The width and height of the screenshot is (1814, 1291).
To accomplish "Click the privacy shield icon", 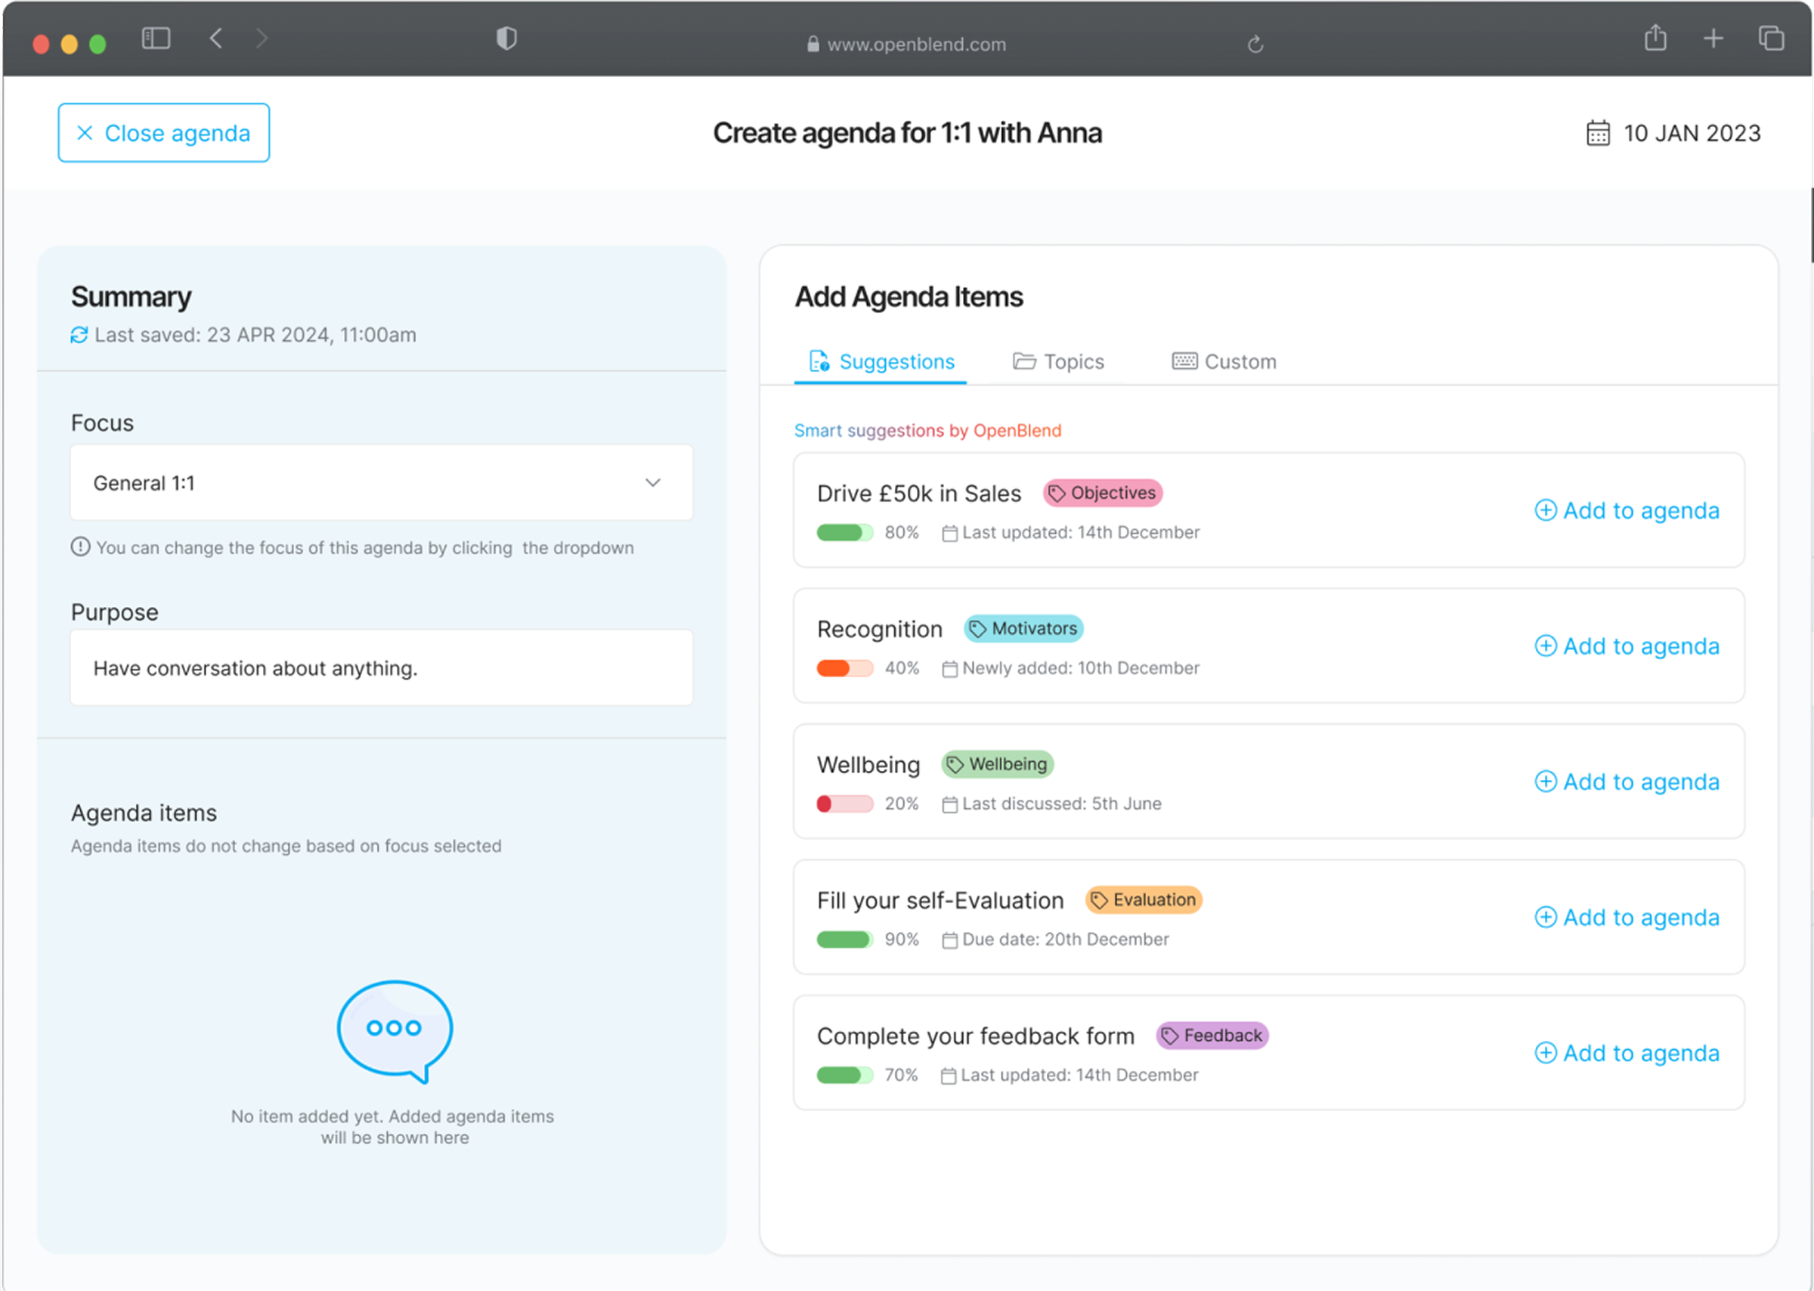I will [506, 38].
